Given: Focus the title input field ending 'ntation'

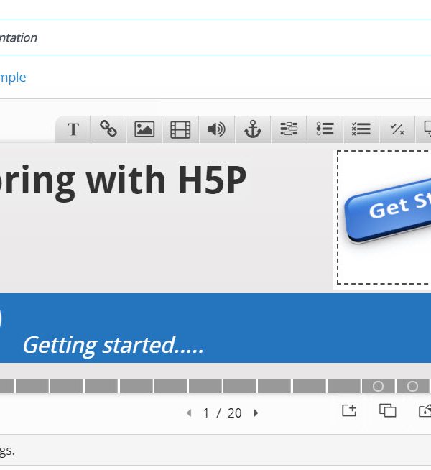Looking at the screenshot, I should click(x=215, y=37).
